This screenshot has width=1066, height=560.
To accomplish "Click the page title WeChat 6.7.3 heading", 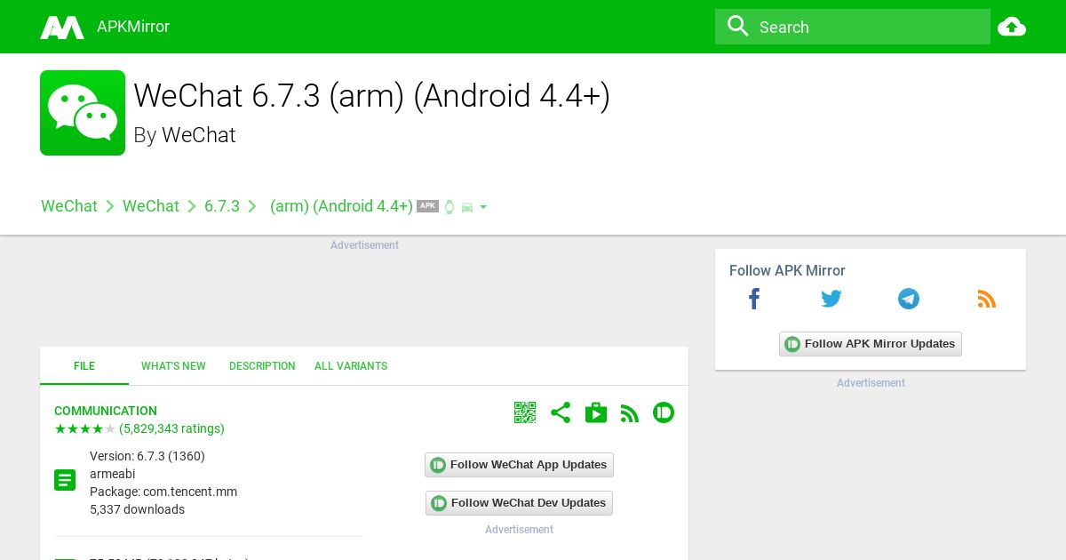I will [x=371, y=96].
